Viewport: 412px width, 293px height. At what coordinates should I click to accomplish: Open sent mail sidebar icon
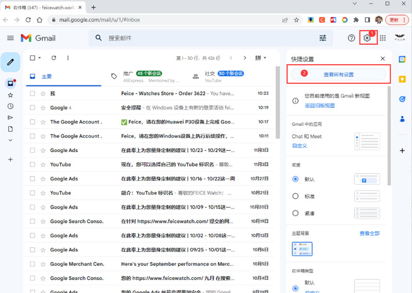tap(10, 117)
